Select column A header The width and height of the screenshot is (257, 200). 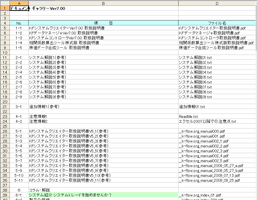(x=19, y=3)
